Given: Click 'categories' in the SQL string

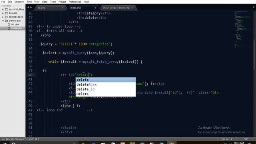Looking at the screenshot, I should click(x=98, y=44).
